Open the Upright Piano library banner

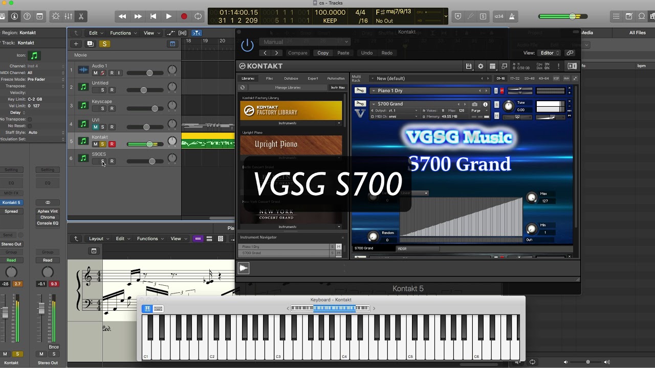click(x=291, y=145)
